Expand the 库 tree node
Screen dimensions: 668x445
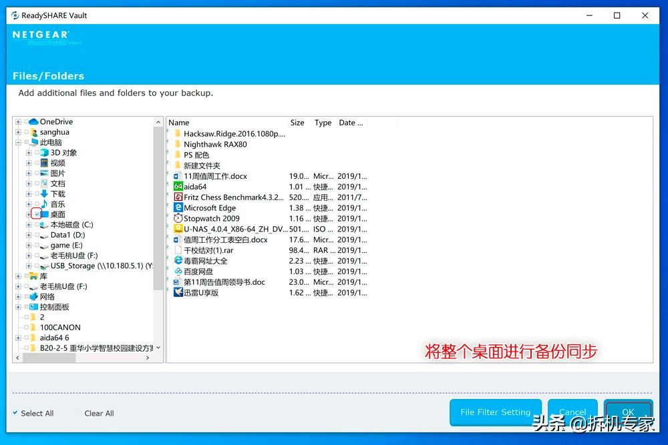click(x=18, y=276)
